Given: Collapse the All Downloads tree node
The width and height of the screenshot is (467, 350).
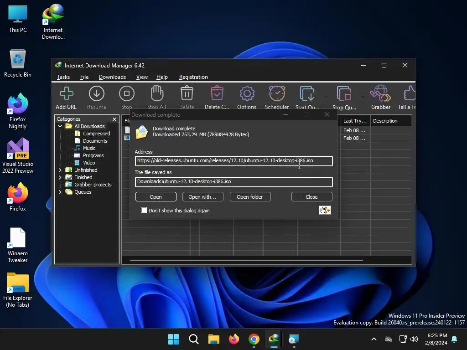Looking at the screenshot, I should (60, 126).
